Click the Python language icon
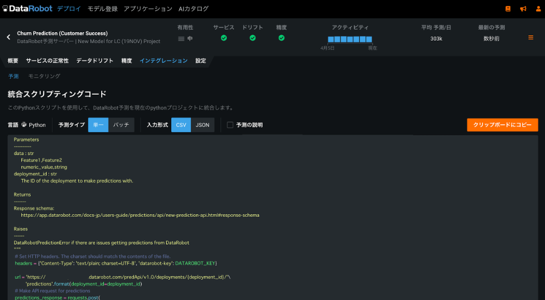 [24, 125]
